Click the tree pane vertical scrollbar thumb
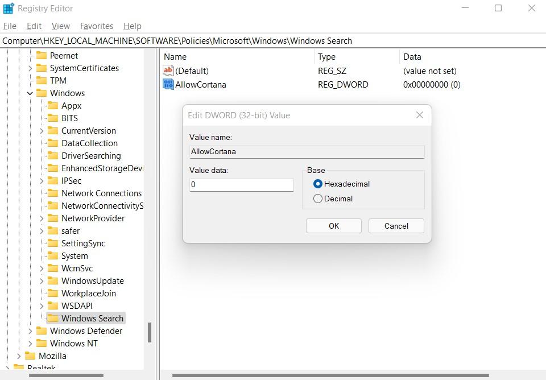The height and width of the screenshot is (380, 546). coord(150,333)
